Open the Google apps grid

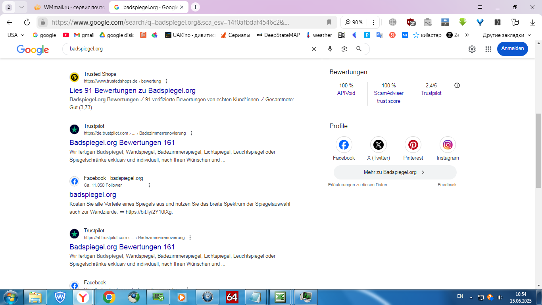click(488, 49)
